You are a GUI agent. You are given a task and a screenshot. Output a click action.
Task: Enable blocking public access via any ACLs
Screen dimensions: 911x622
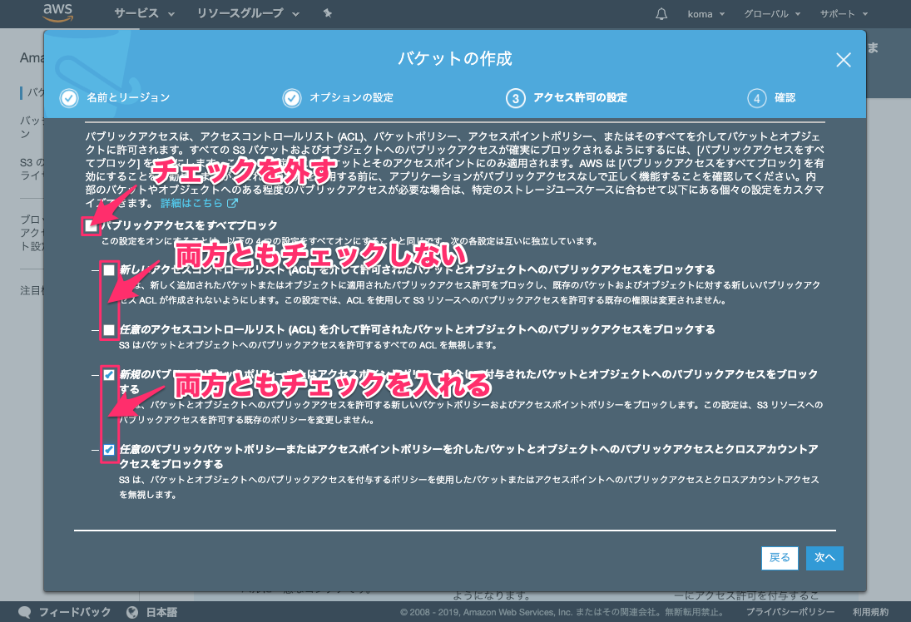click(109, 330)
